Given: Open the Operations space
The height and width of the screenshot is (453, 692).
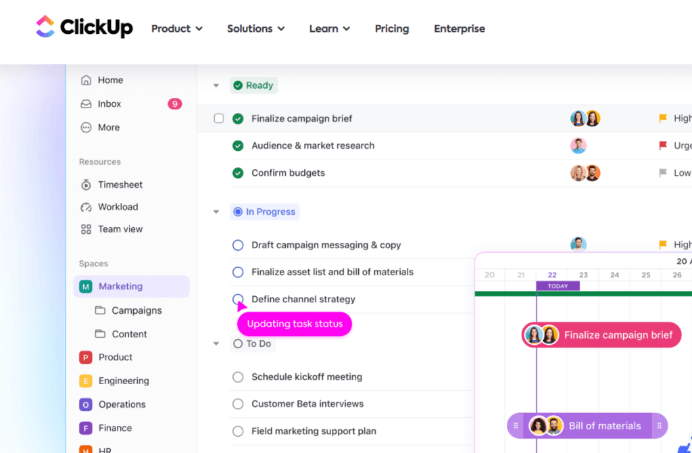Looking at the screenshot, I should 122,404.
